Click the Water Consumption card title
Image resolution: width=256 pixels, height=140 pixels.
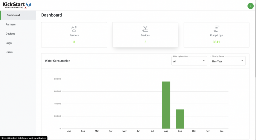(x=57, y=61)
